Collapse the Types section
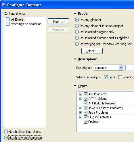 (x=75, y=86)
